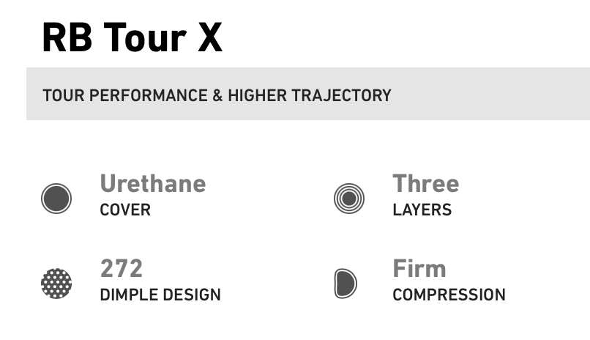Click the word DIMPLE in the label

pyautogui.click(x=127, y=295)
